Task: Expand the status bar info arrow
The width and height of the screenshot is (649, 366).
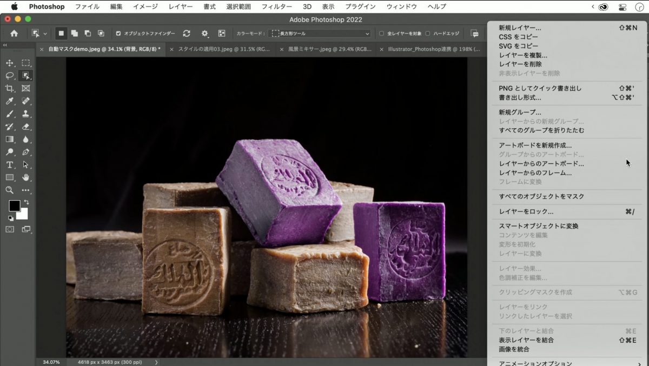Action: tap(156, 362)
